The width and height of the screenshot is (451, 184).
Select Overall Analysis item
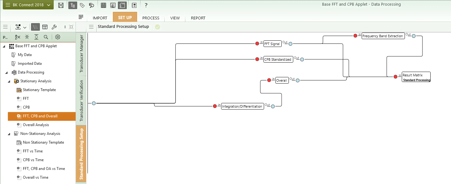[x=36, y=125]
